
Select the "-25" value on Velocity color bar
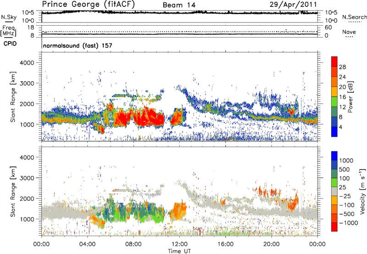[x=345, y=196]
